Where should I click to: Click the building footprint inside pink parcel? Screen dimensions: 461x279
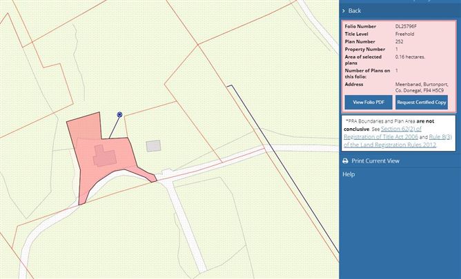click(104, 156)
